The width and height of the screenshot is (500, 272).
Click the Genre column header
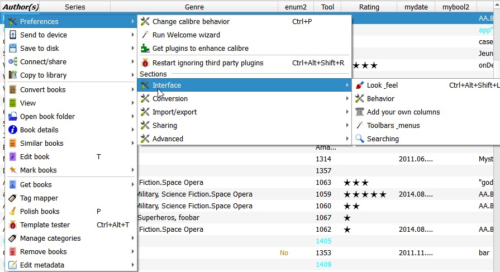[194, 7]
